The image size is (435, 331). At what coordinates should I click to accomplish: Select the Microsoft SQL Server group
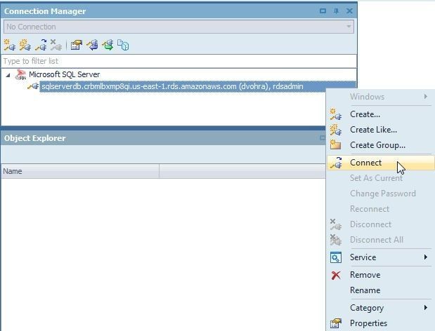(64, 74)
